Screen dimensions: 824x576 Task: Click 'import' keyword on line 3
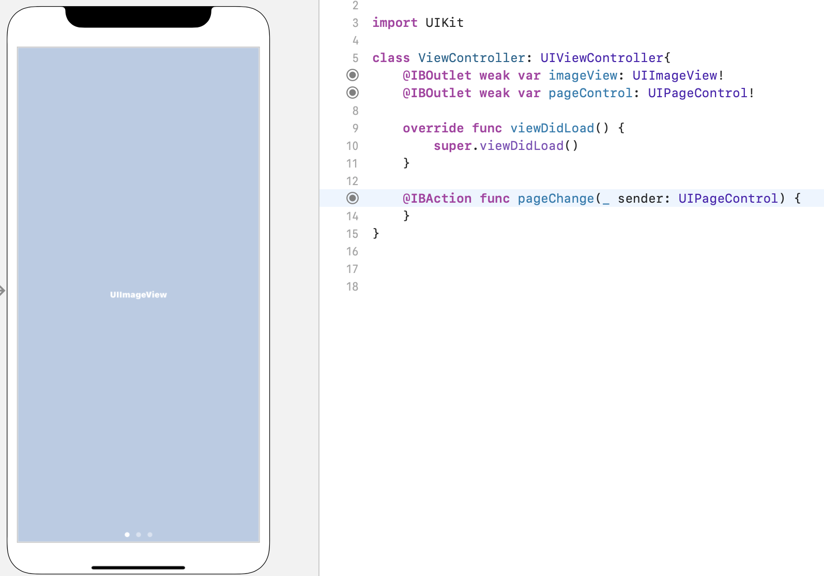395,23
